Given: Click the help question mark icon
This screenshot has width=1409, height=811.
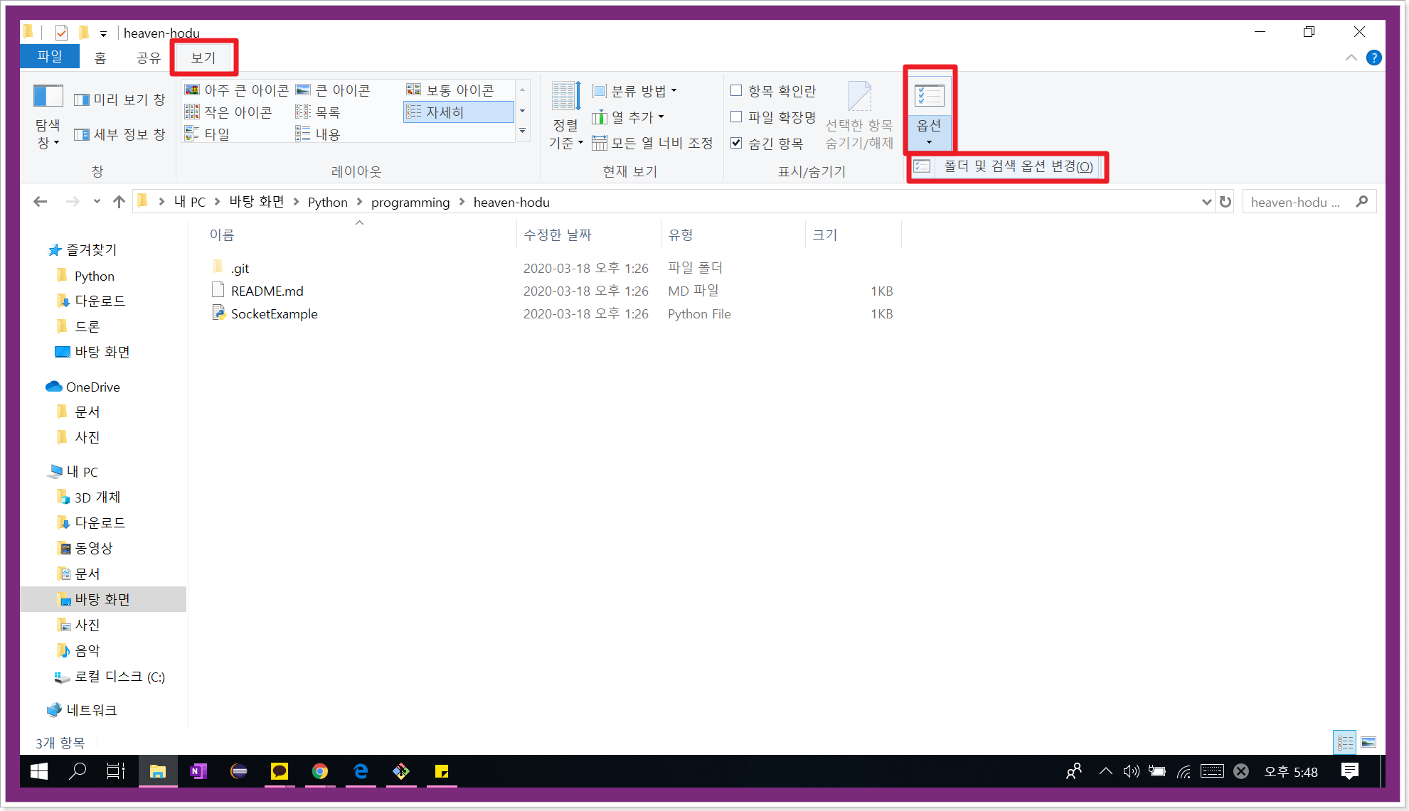Looking at the screenshot, I should (x=1374, y=58).
